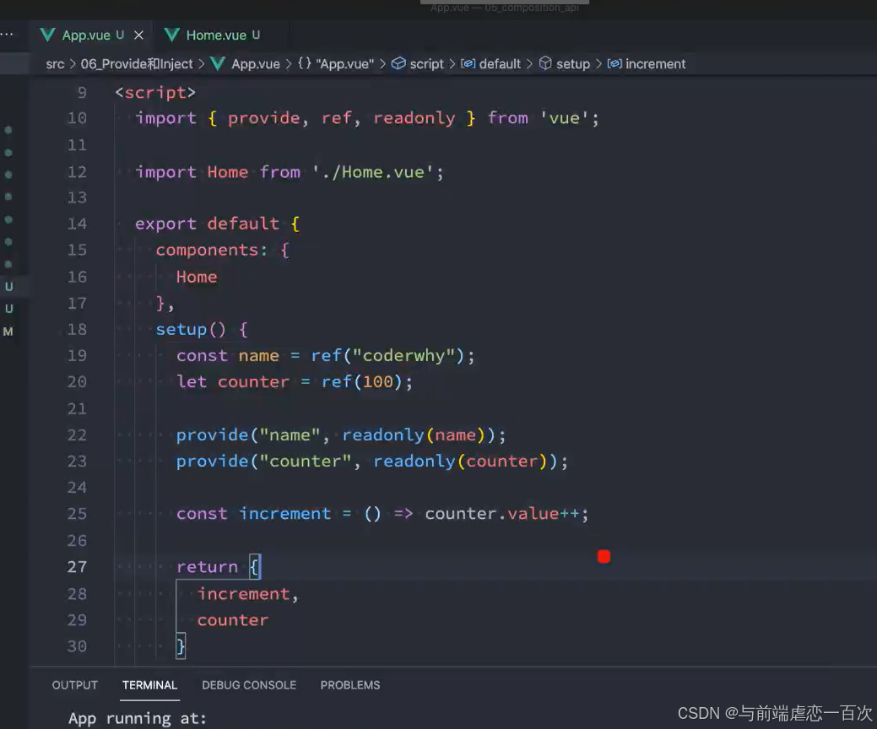
Task: Open the OUTPUT panel tab
Action: 75,685
